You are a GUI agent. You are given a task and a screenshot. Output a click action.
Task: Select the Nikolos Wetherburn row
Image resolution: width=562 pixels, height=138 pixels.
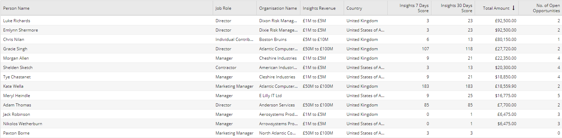coord(281,123)
